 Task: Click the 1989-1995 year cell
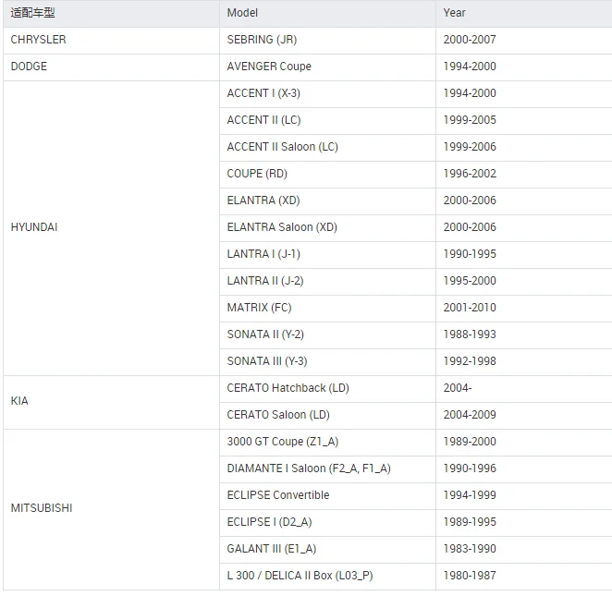click(x=524, y=523)
